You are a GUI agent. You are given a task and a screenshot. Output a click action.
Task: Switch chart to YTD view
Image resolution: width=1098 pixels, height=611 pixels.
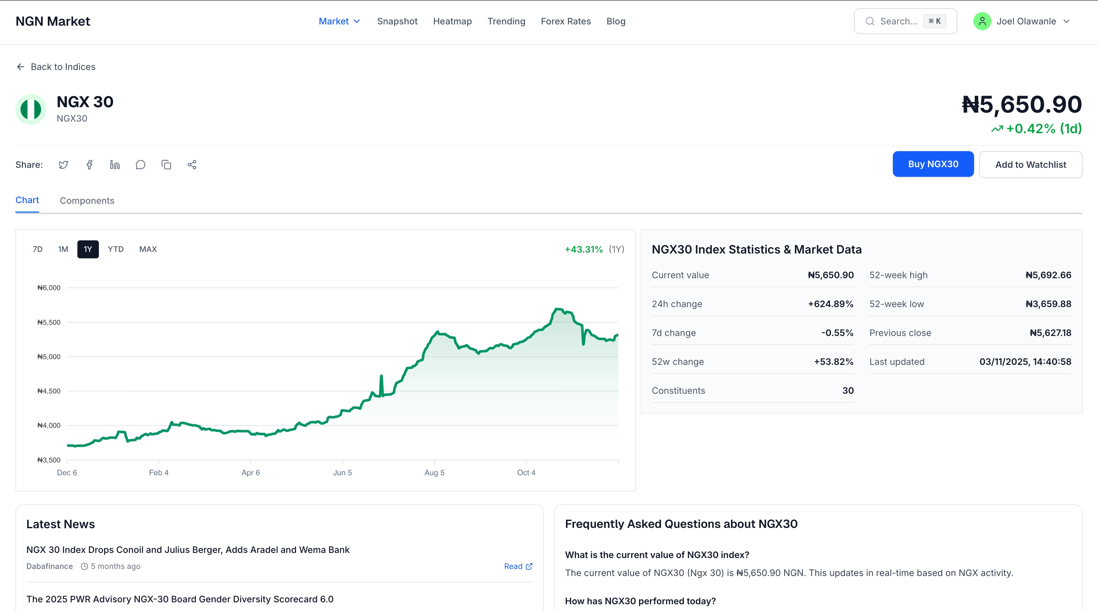pos(115,249)
